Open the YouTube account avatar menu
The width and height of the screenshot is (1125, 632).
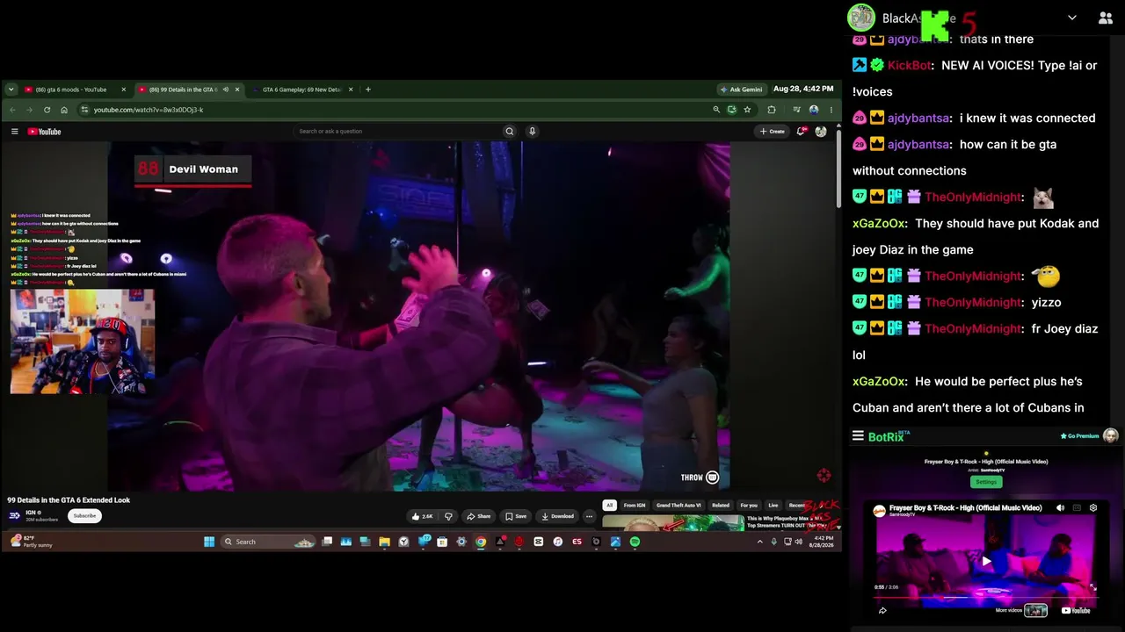click(x=821, y=132)
